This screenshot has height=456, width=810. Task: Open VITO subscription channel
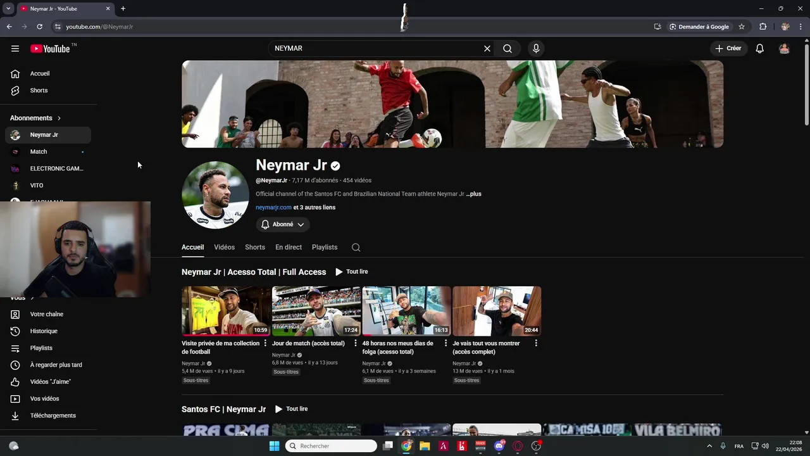coord(48,186)
